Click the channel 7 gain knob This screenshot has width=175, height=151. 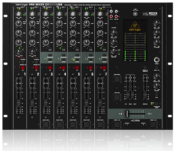tap(100, 14)
